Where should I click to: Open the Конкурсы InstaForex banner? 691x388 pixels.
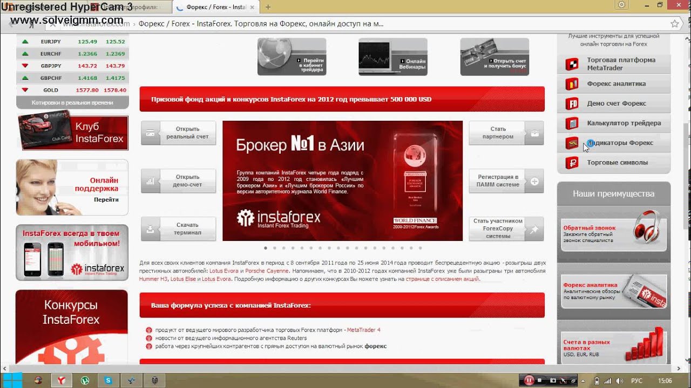coord(72,327)
